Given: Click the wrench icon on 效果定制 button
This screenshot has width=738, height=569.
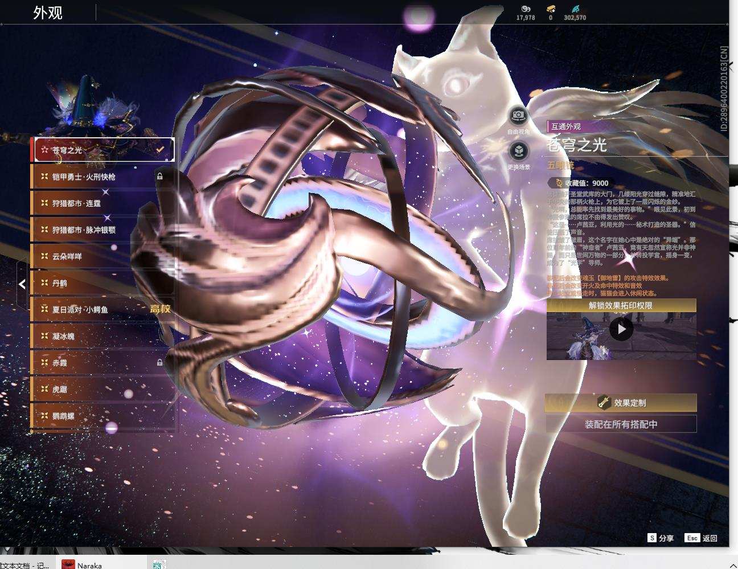Looking at the screenshot, I should (604, 402).
